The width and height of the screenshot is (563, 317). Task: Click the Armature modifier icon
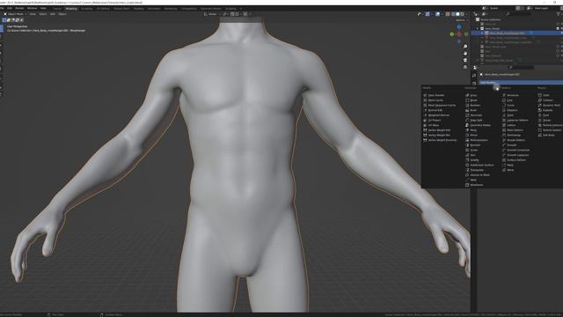504,95
